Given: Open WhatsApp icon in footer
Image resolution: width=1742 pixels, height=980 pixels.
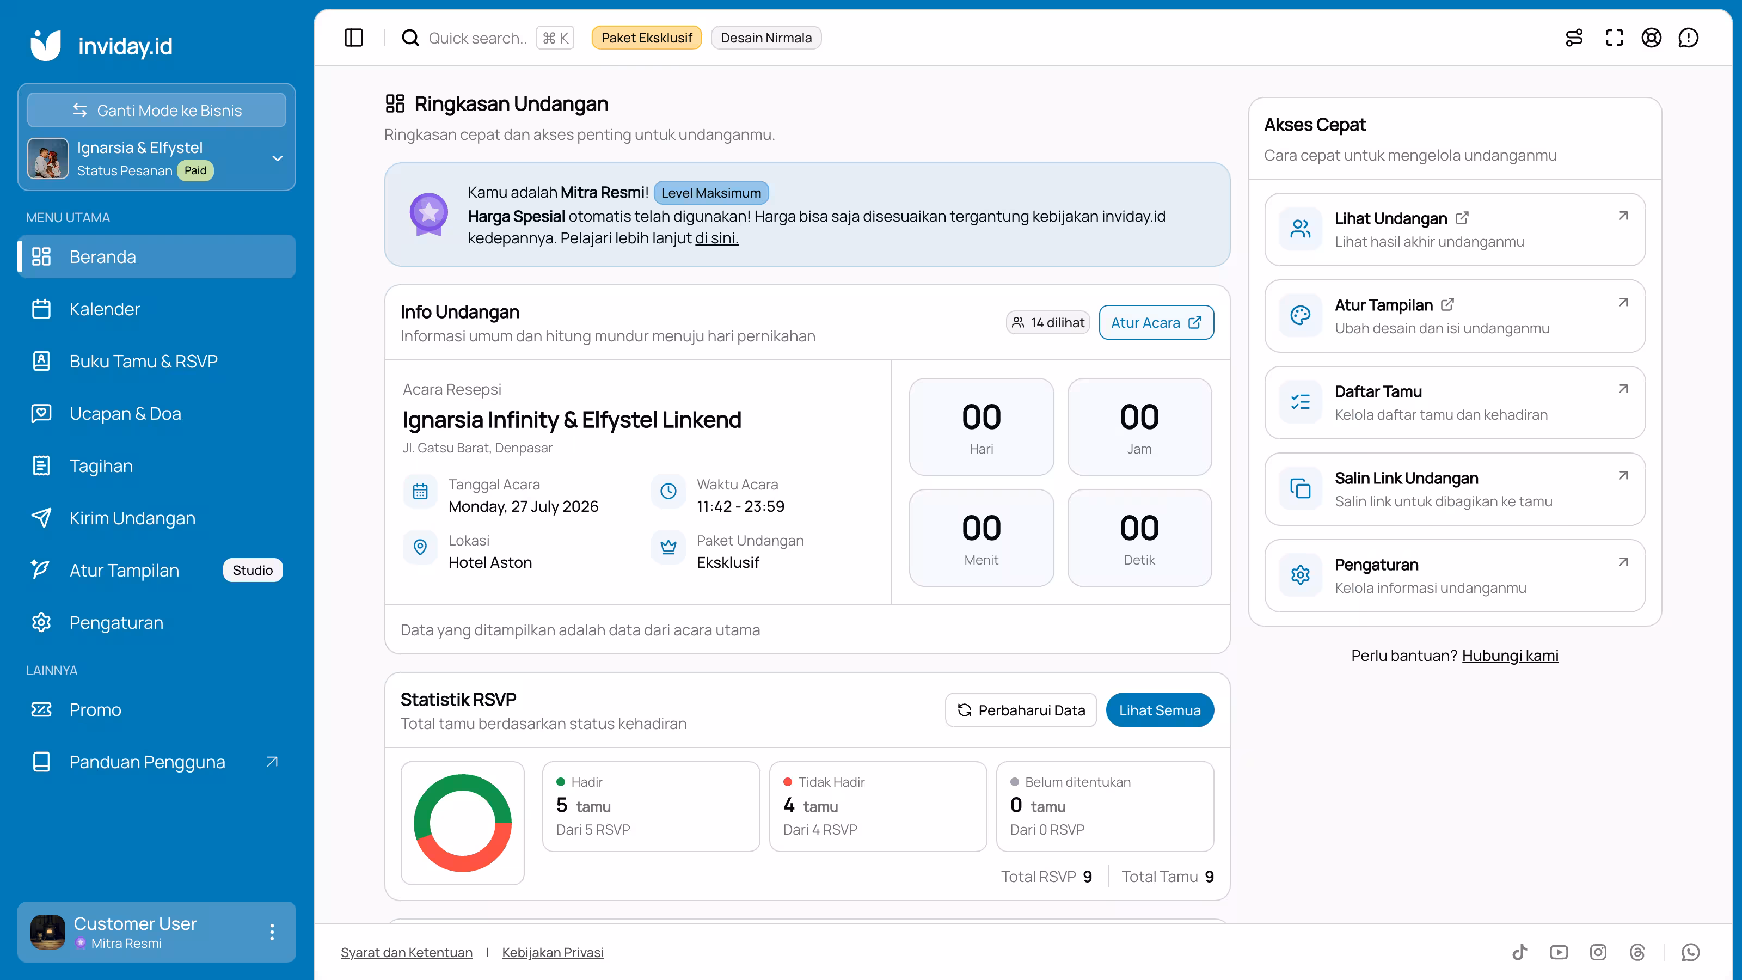Looking at the screenshot, I should pyautogui.click(x=1691, y=952).
